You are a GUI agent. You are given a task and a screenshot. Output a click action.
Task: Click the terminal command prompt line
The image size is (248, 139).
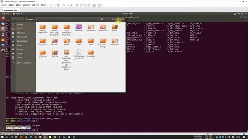[x=22, y=130]
